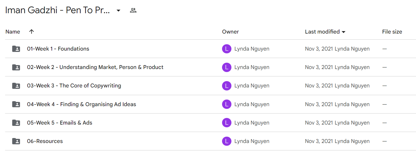Select the shared folder icon for 01-Week 1
Screen dimensions: 416x168
coord(16,49)
